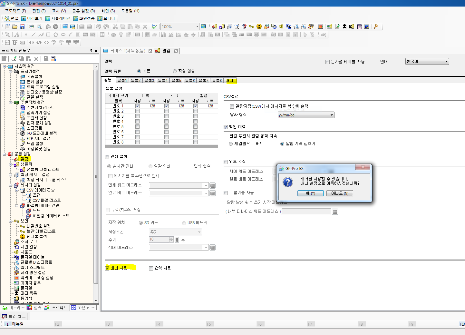Image resolution: width=465 pixels, height=335 pixels.
Task: Click the delete X icon in project window
Action: [36, 59]
